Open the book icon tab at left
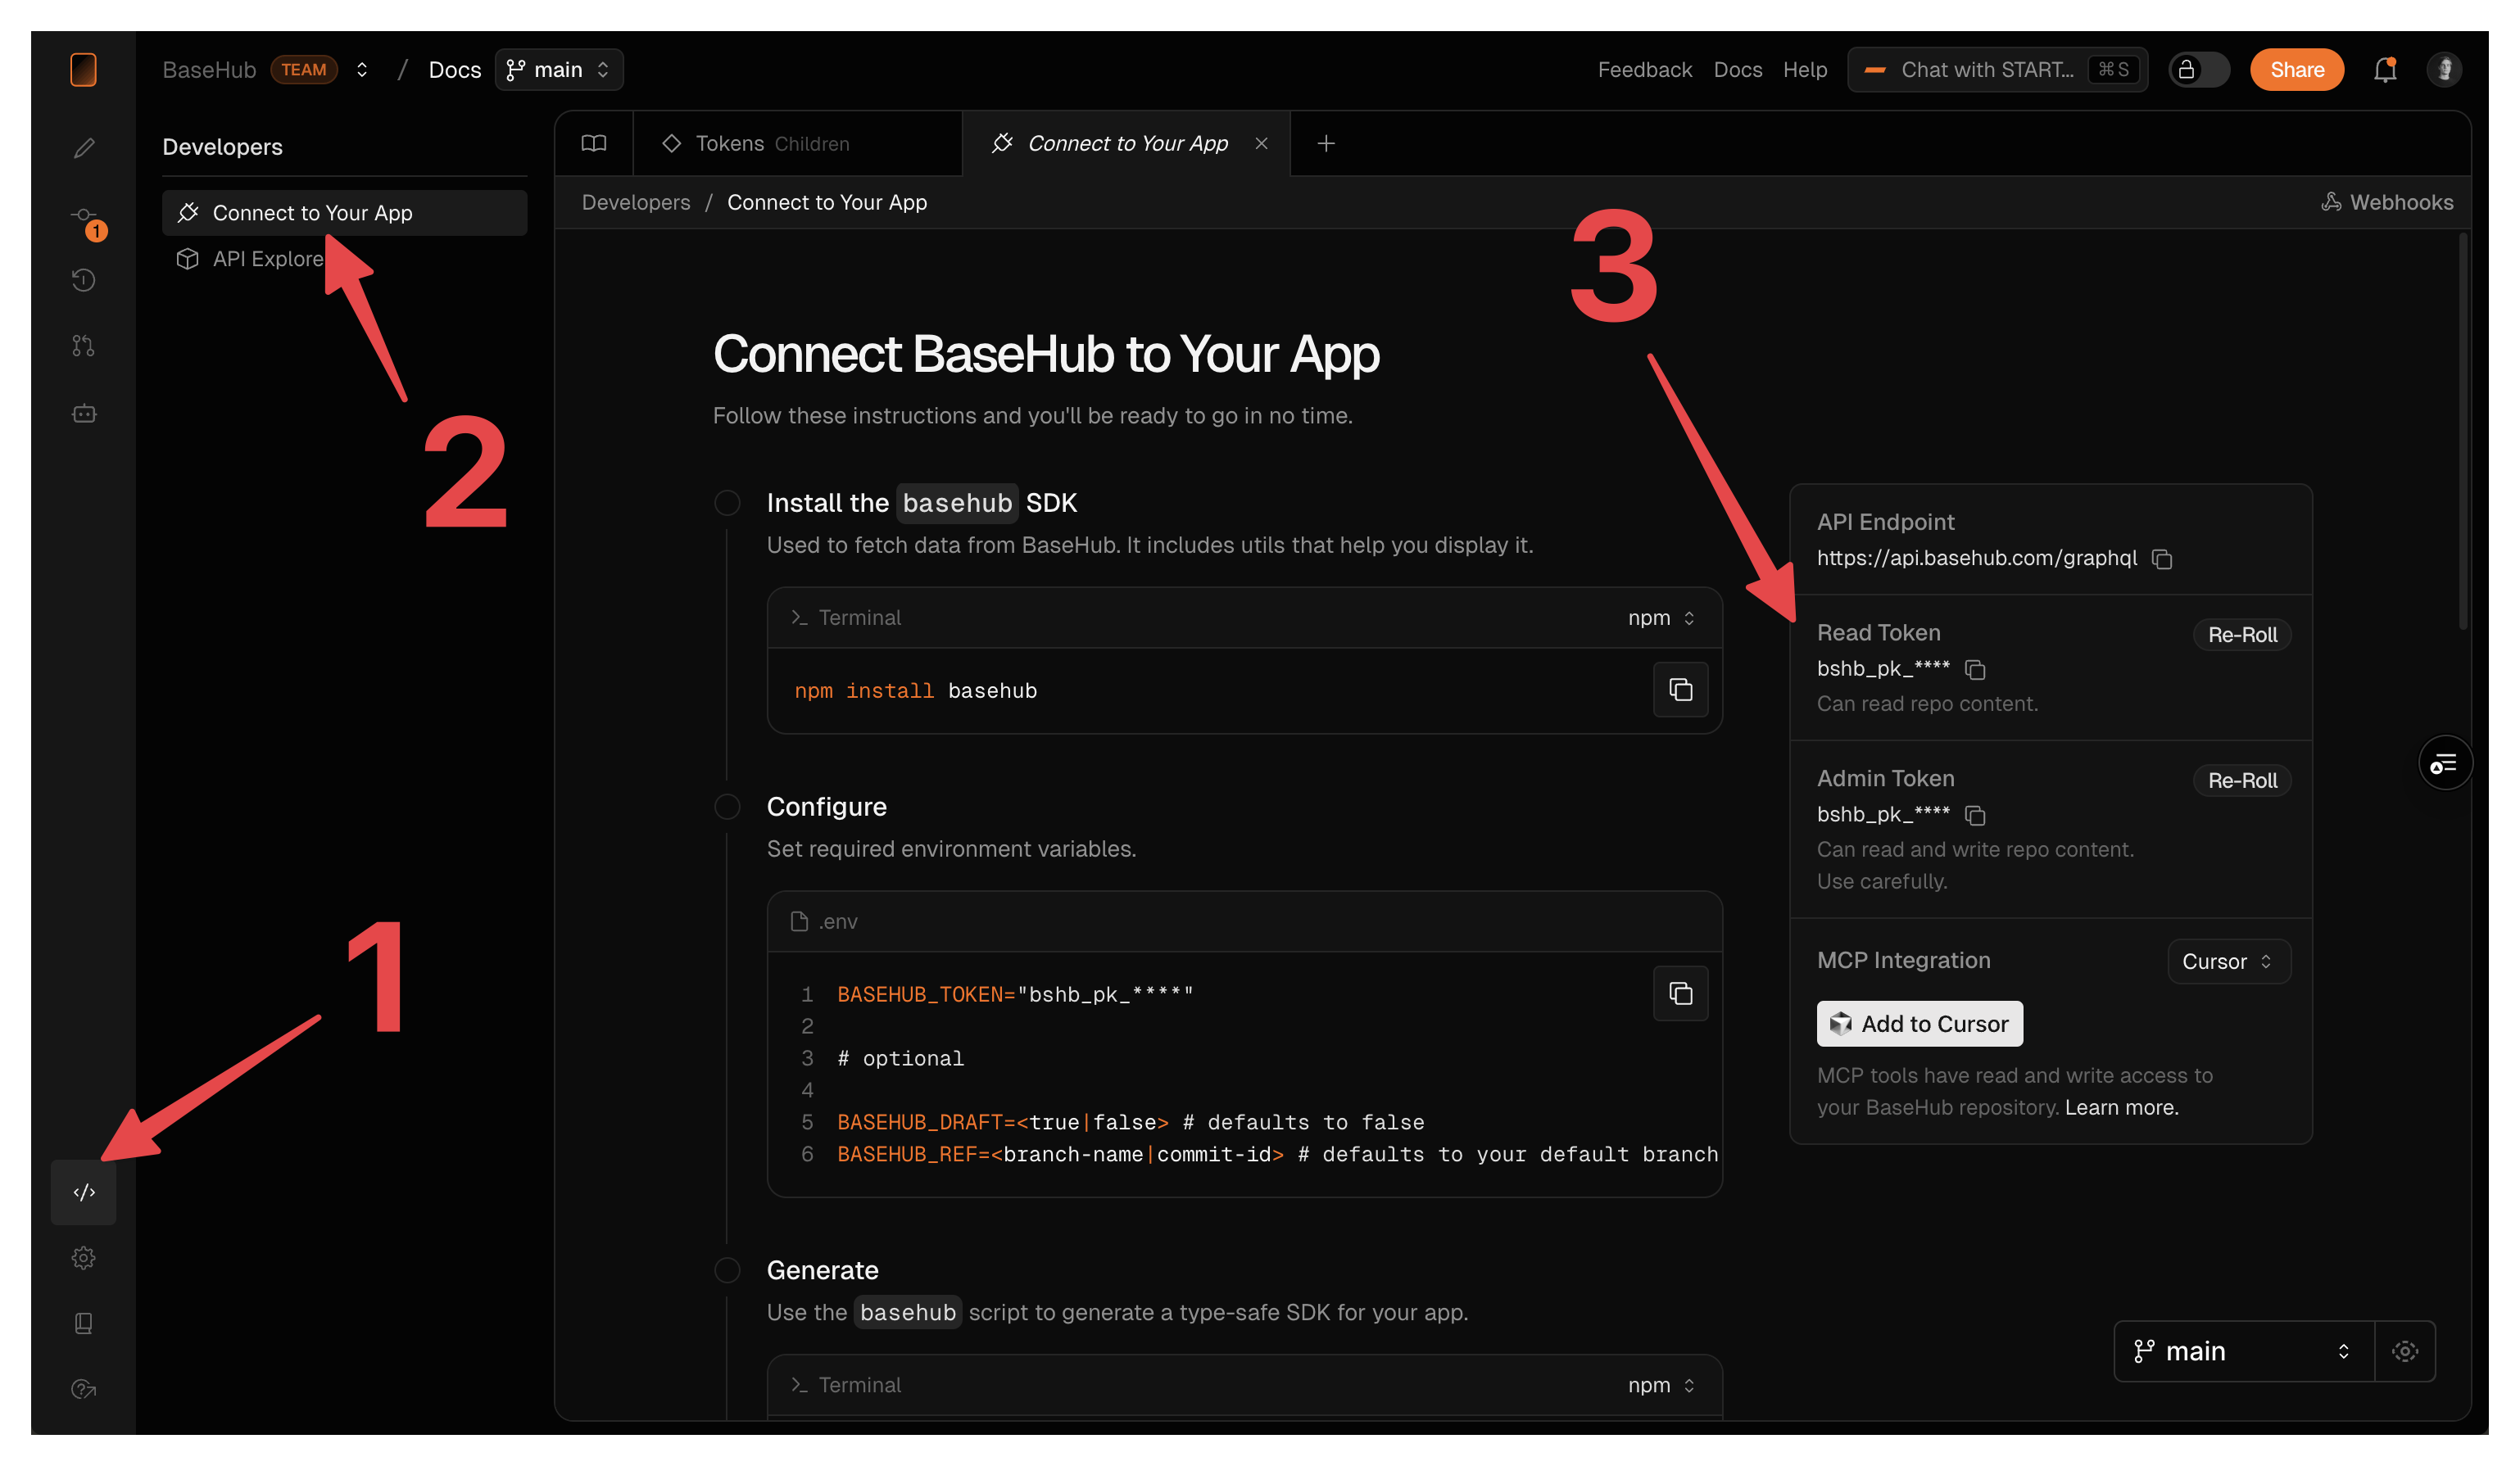 594,144
